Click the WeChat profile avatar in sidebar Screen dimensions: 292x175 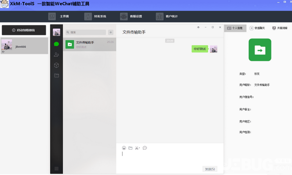(56, 32)
